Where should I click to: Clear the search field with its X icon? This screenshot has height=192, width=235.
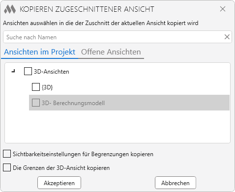[227, 37]
